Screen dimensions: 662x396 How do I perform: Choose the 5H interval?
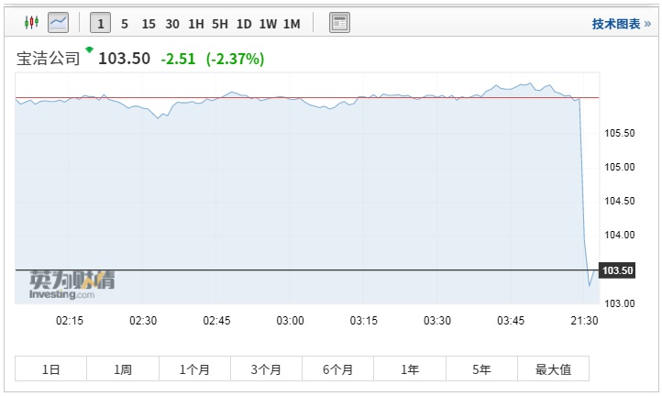coord(220,23)
